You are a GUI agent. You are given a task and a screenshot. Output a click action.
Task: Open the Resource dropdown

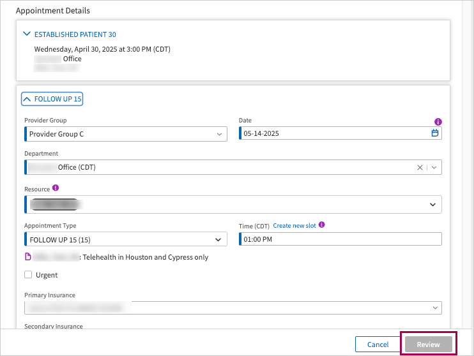click(432, 205)
